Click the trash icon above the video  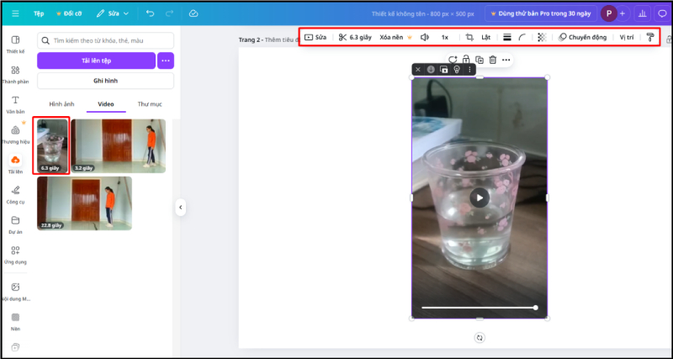[x=493, y=60]
